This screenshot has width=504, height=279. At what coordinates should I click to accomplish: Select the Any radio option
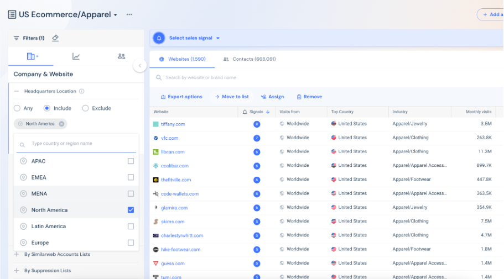click(x=17, y=108)
